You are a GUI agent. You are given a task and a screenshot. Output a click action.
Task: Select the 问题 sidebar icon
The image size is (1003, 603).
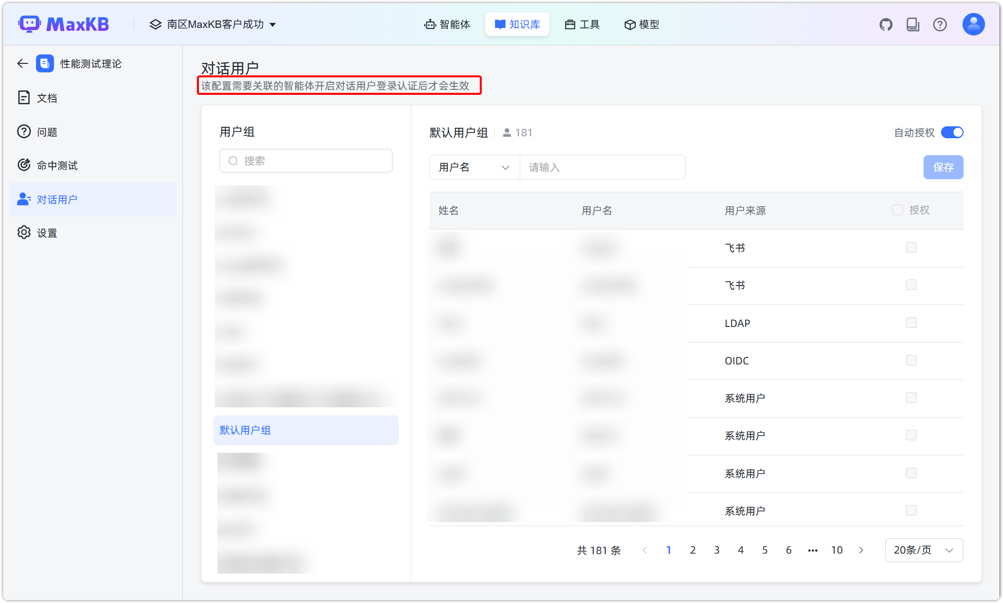[x=24, y=131]
